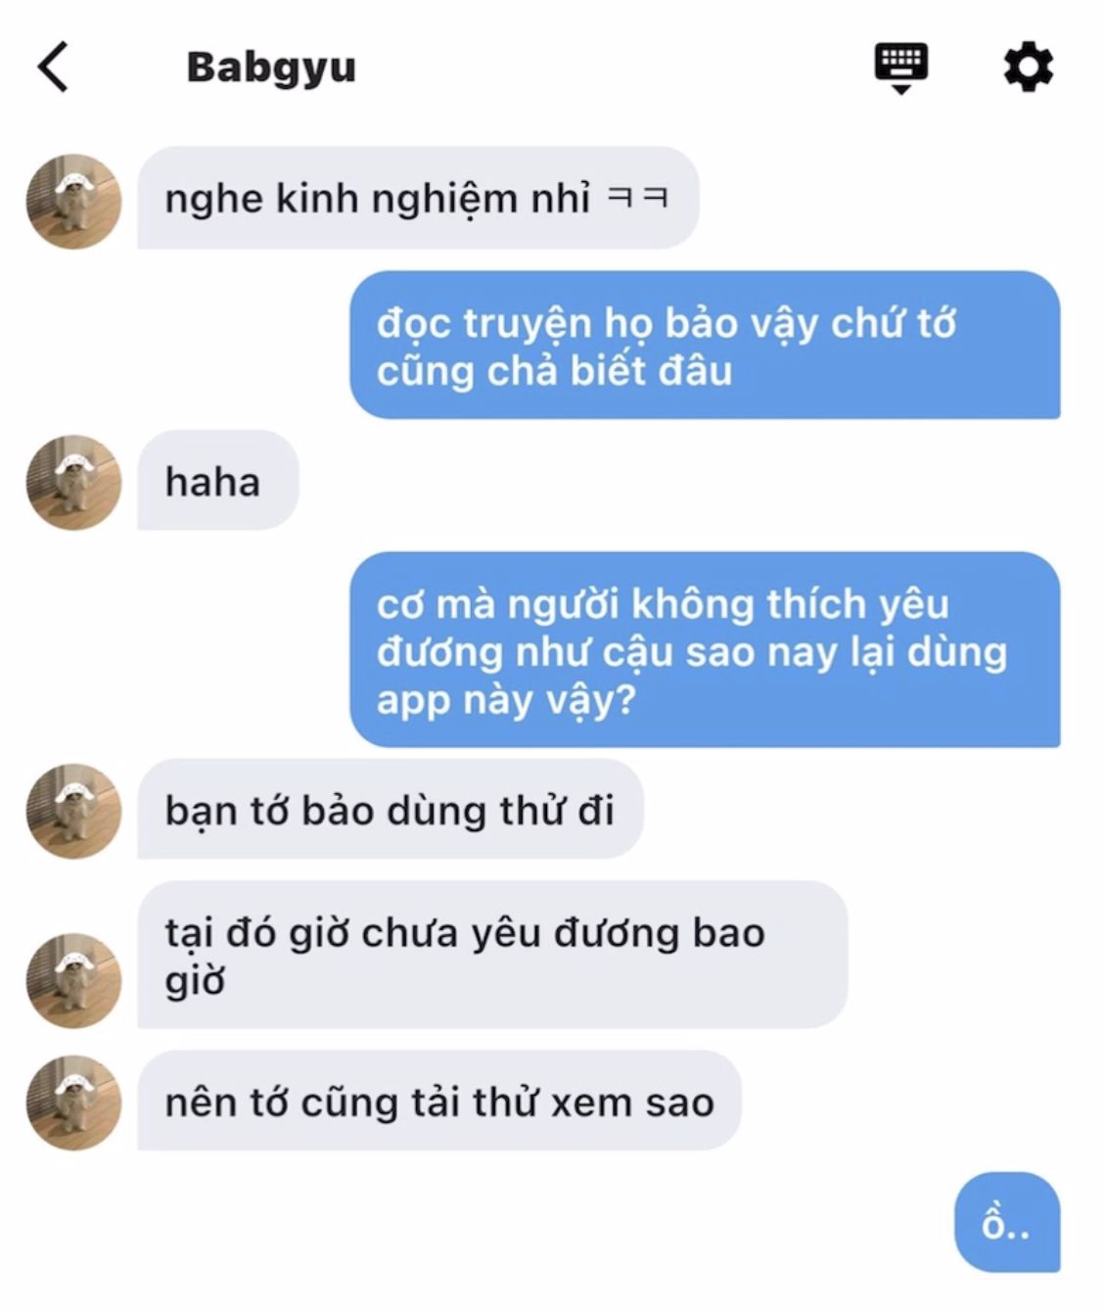Click the 'cũng chả biết đâu' text line

click(x=554, y=372)
